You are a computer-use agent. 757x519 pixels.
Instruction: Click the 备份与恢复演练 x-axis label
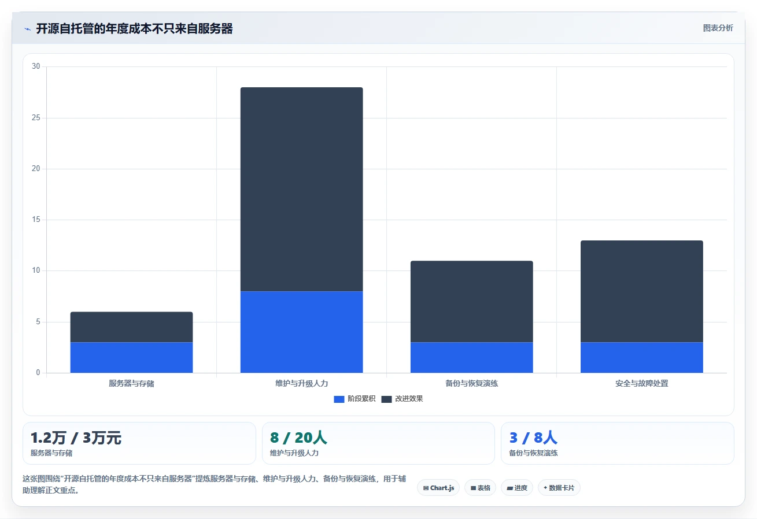tap(471, 383)
